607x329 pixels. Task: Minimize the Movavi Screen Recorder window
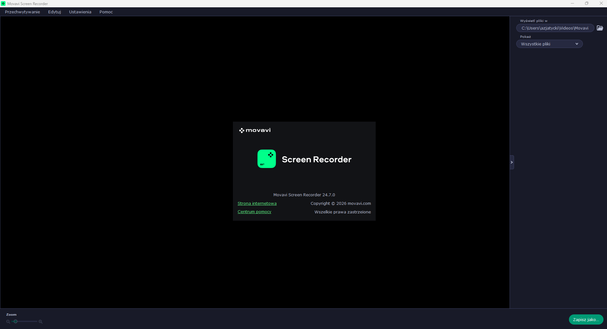572,3
